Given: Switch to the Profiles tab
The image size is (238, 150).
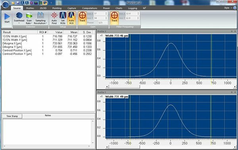Looking at the screenshot, I should [x=30, y=8].
